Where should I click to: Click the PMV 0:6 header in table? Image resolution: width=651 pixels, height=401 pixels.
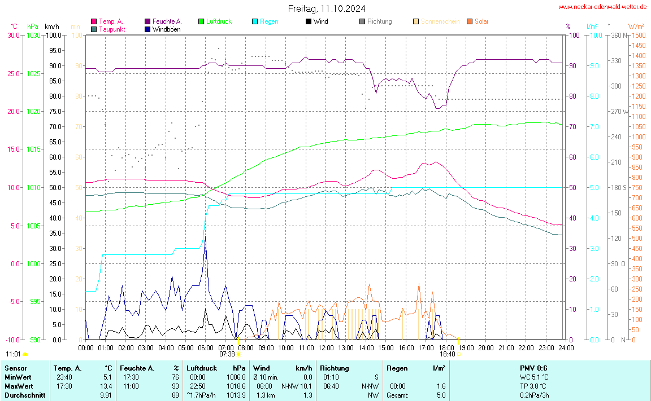[x=533, y=368]
